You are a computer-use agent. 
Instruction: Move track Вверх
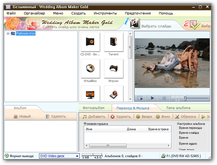click(144, 117)
